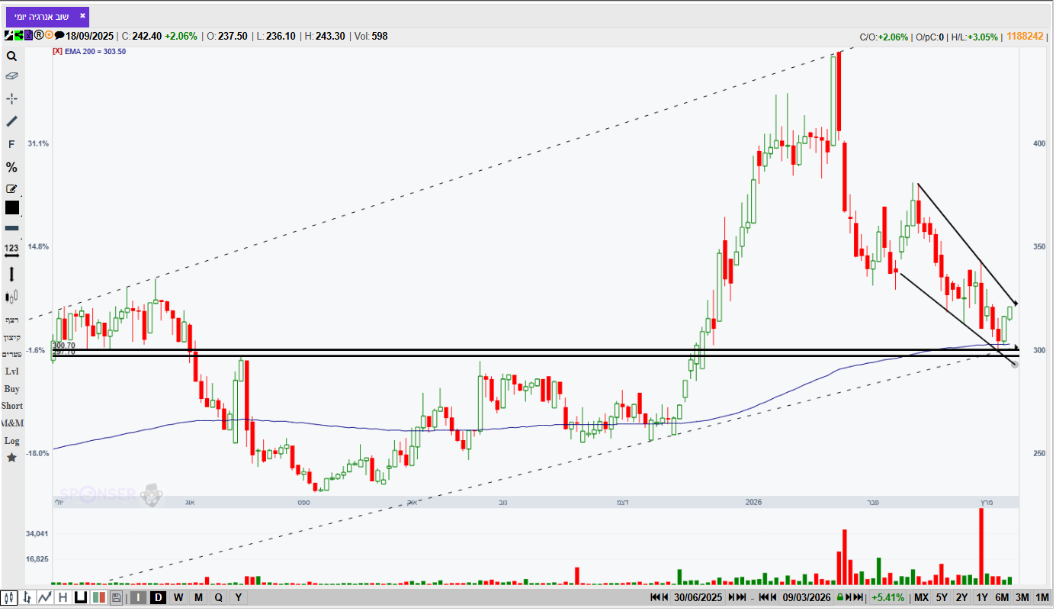
Task: Click the EMA 200 = 303.50 label
Action: pos(95,51)
